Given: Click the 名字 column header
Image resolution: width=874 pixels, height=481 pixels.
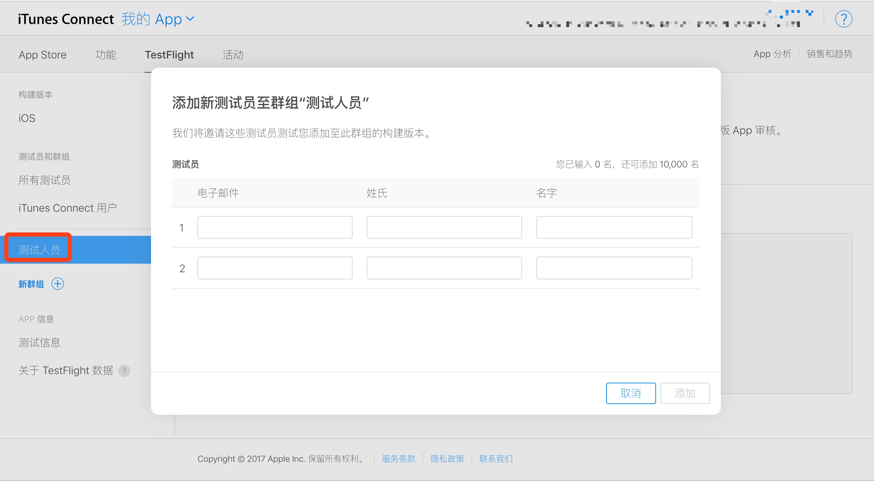Looking at the screenshot, I should coord(547,193).
